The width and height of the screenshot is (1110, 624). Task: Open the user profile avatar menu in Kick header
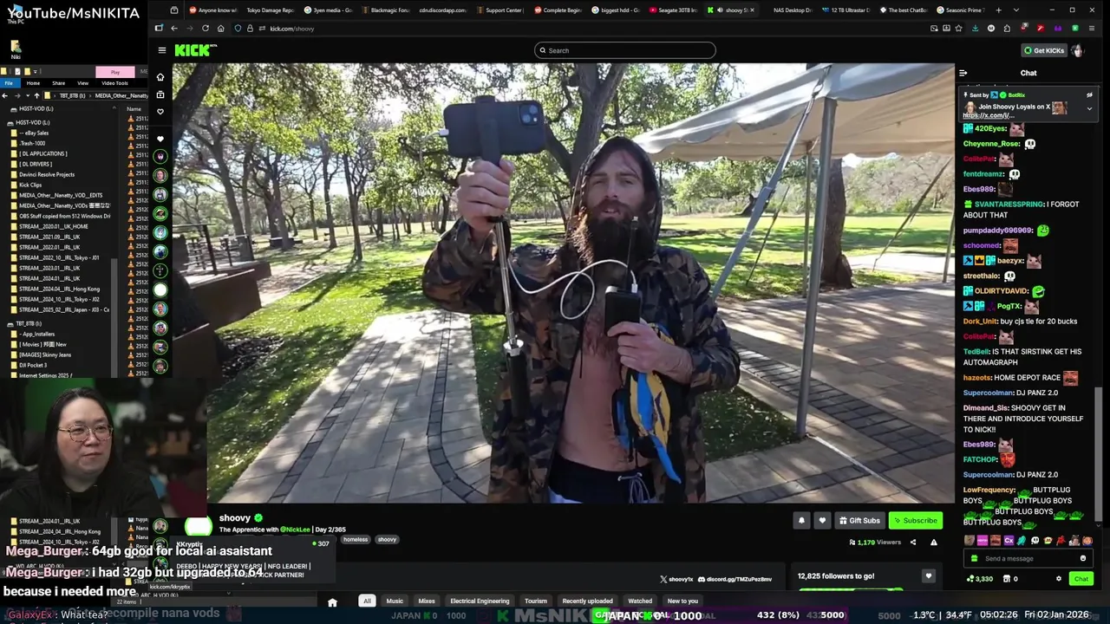click(x=1078, y=50)
